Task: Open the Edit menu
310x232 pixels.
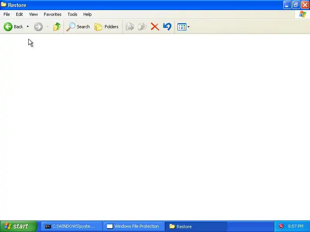Action: (19, 14)
